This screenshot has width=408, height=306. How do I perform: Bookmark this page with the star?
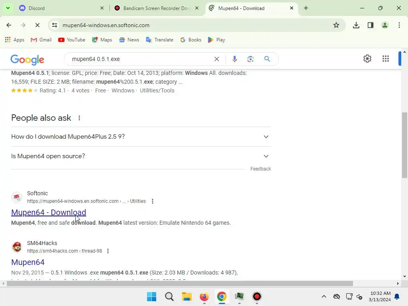(x=336, y=25)
